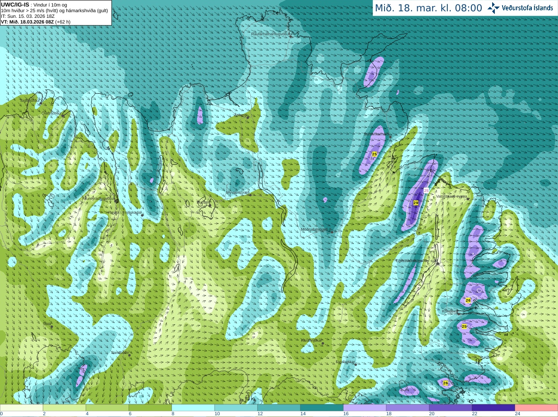The height and width of the screenshot is (417, 558).
Task: Click the 16–18 m/s lavender legend swatch
Action: point(365,408)
